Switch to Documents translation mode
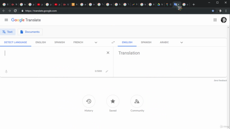 pyautogui.click(x=30, y=32)
